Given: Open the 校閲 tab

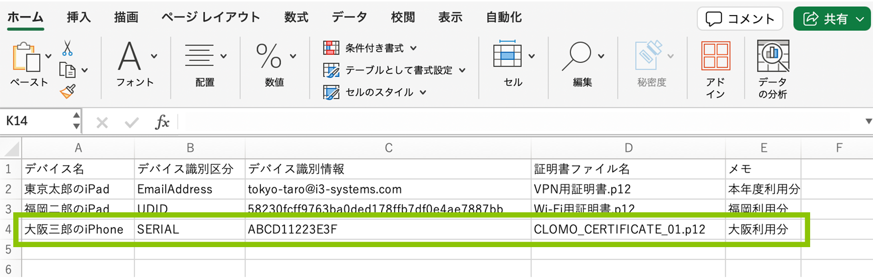Looking at the screenshot, I should [x=403, y=18].
